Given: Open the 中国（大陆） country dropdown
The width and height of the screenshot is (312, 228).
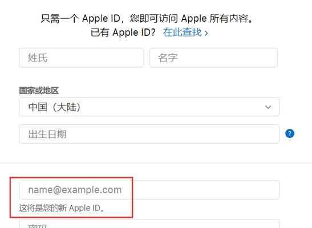Looking at the screenshot, I should (149, 107).
